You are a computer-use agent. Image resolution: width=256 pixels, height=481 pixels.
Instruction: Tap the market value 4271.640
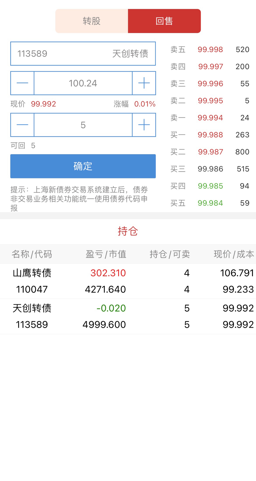pos(105,289)
